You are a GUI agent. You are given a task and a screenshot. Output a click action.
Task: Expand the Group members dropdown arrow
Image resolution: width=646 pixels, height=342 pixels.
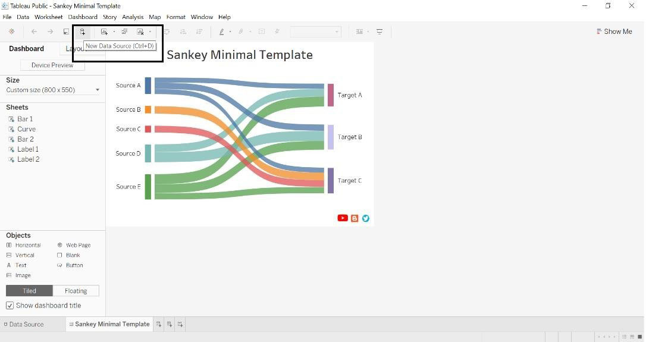(x=250, y=32)
